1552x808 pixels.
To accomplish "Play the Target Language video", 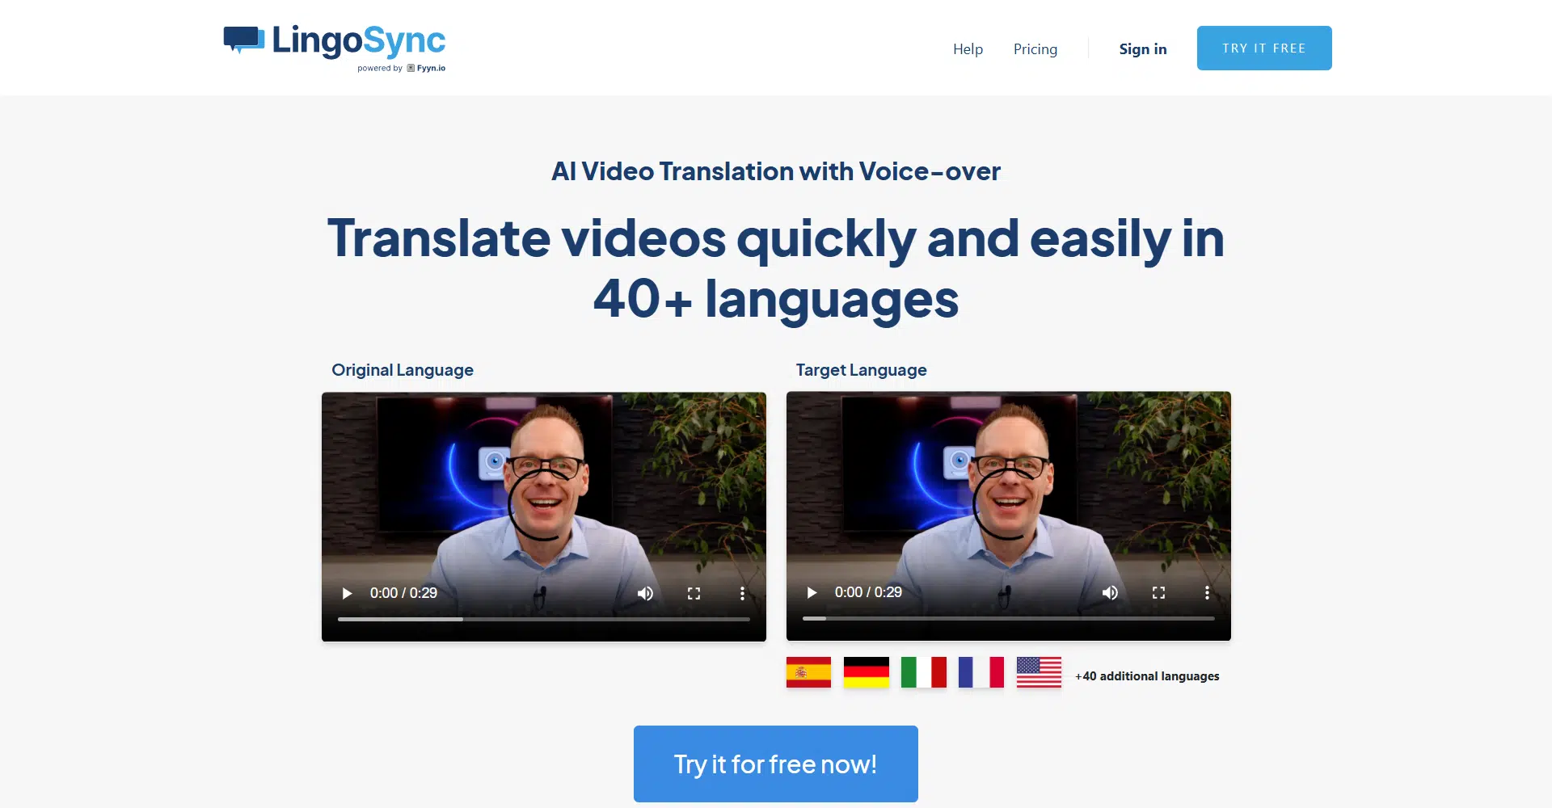I will [x=812, y=592].
